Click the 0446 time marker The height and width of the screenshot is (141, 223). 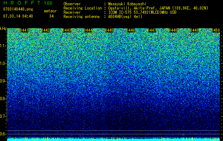point(130,30)
